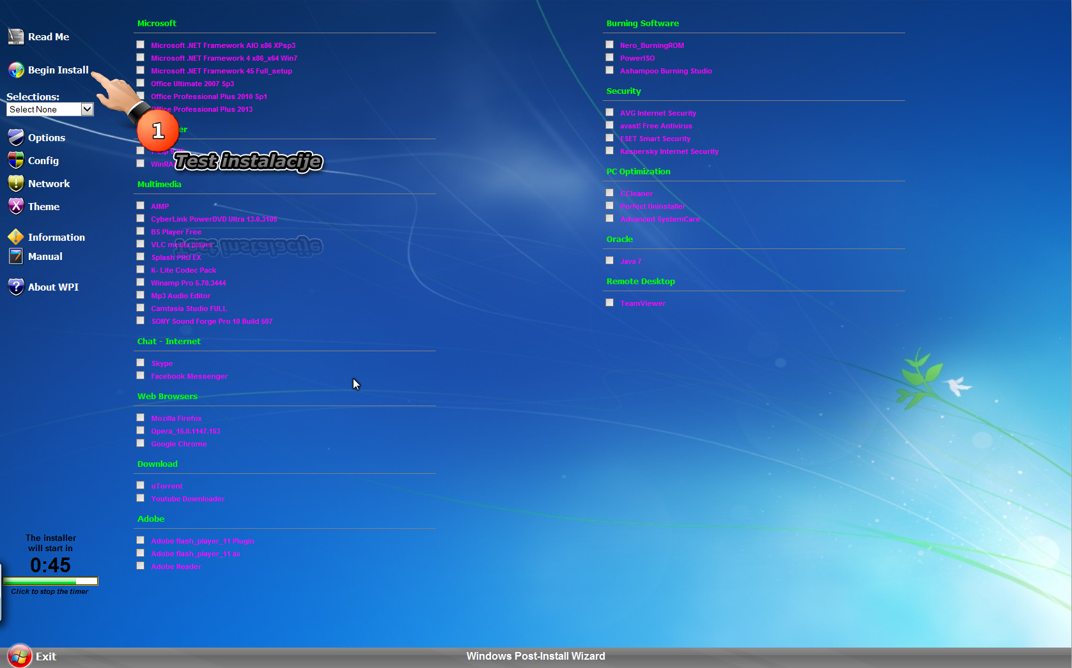Click the "Perfect Uninstaller" label
This screenshot has width=1072, height=668.
652,206
